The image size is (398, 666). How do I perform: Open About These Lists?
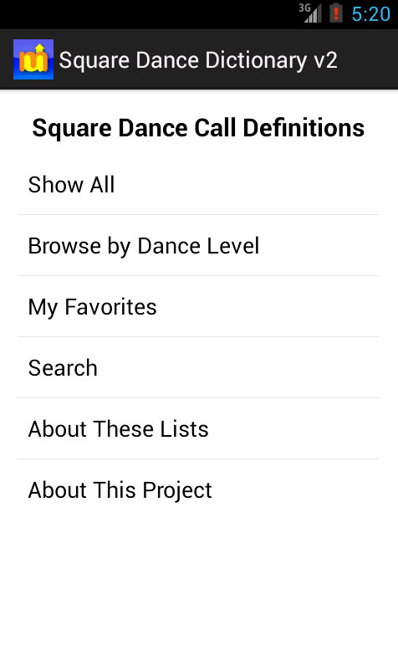(x=198, y=429)
